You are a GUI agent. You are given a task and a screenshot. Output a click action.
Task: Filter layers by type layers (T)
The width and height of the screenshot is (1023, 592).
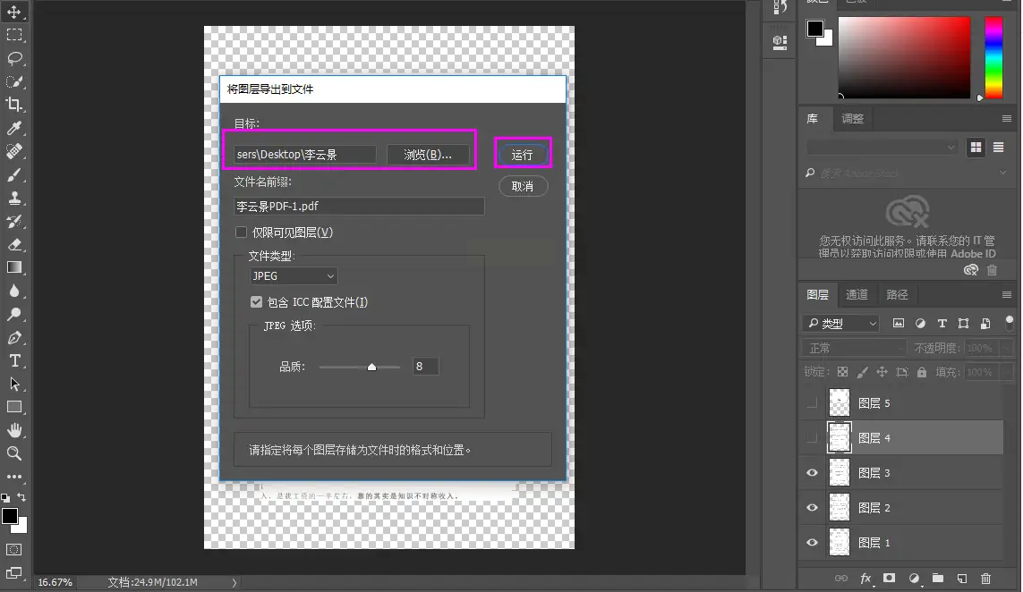[942, 324]
